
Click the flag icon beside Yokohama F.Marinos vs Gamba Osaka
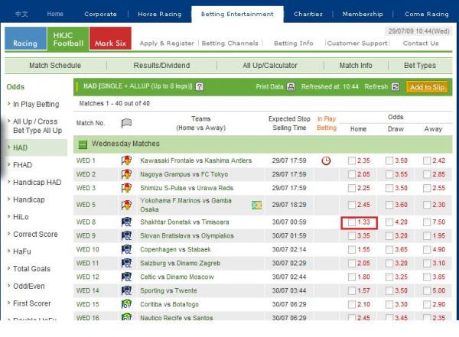tap(257, 205)
